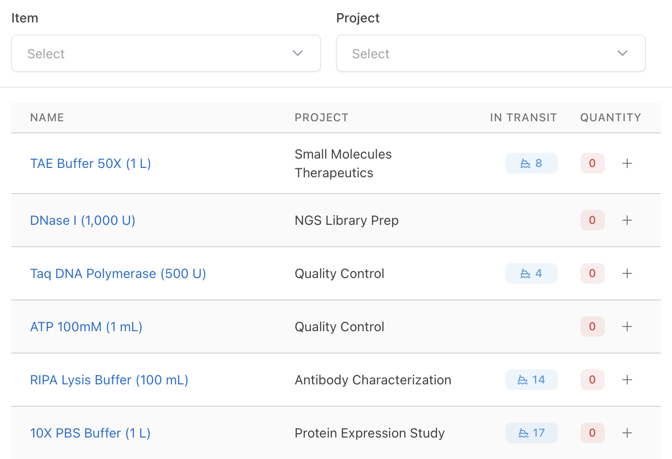Click plus icon for 10X PBS Buffer
This screenshot has height=459, width=672.
tap(627, 433)
